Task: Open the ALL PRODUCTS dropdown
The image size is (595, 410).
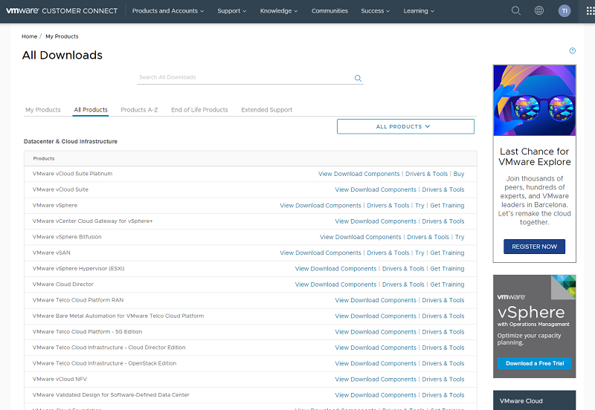Action: [x=405, y=126]
